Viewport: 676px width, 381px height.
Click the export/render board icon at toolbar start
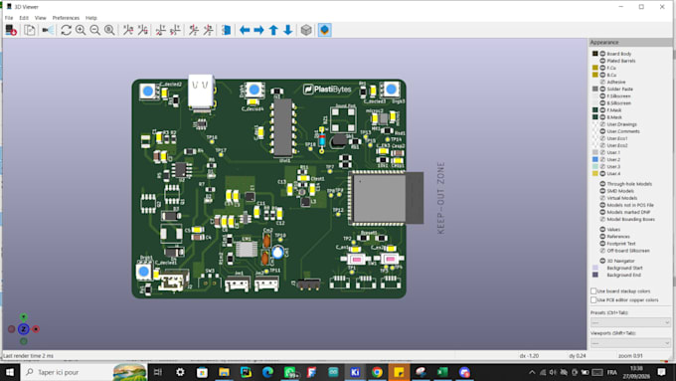pos(11,30)
